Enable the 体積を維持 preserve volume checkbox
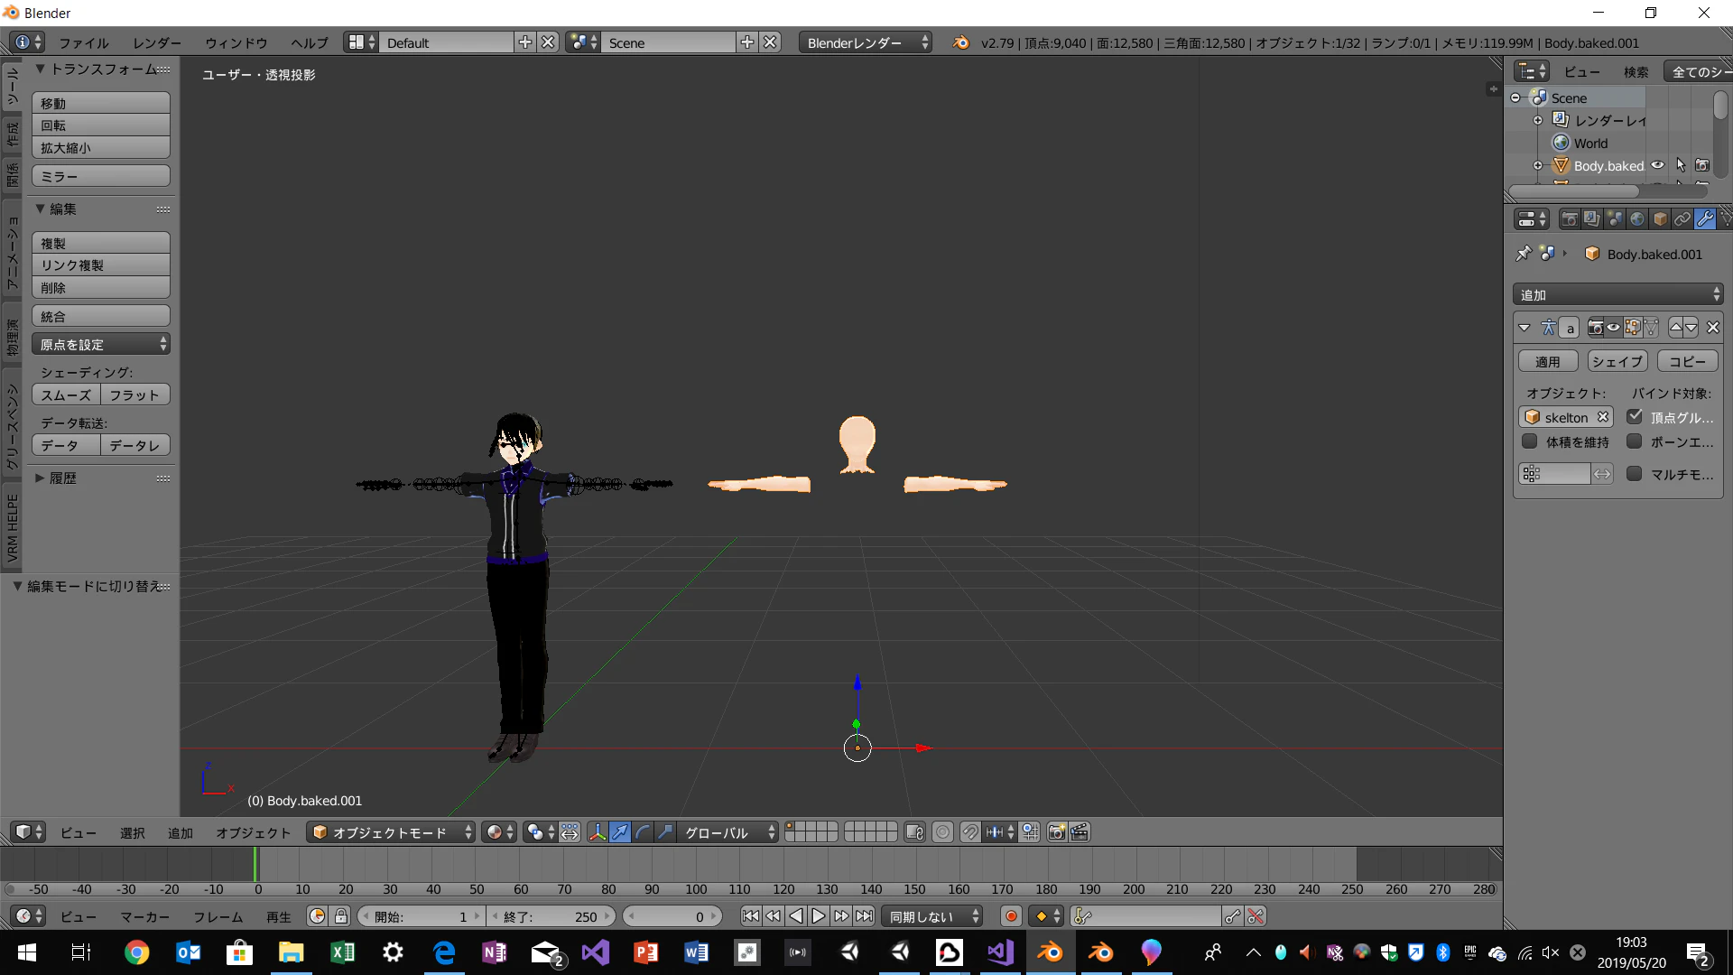Screen dimensions: 1733x975 pyautogui.click(x=1529, y=441)
